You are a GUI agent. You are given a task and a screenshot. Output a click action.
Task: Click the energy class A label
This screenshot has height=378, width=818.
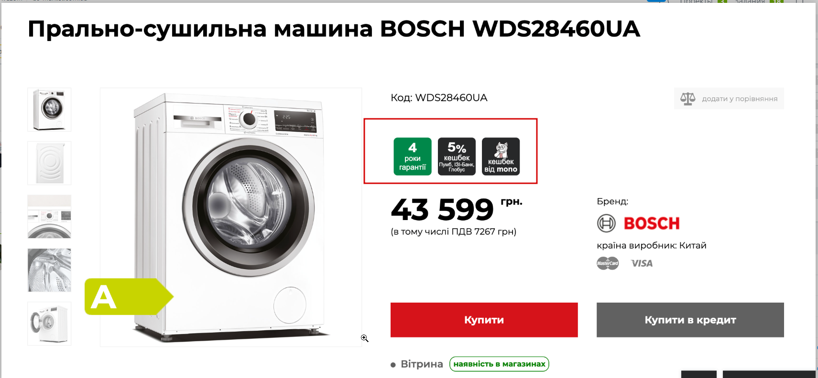coord(128,296)
